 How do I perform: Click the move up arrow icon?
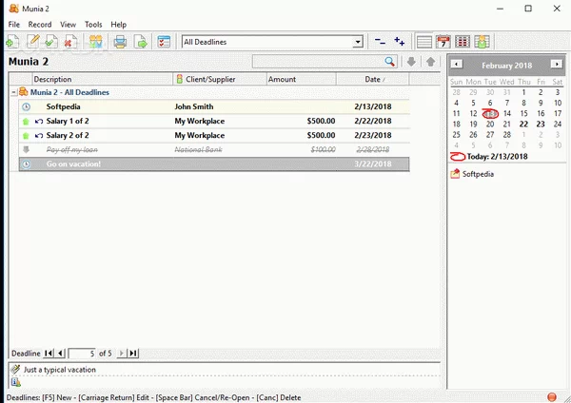point(430,62)
